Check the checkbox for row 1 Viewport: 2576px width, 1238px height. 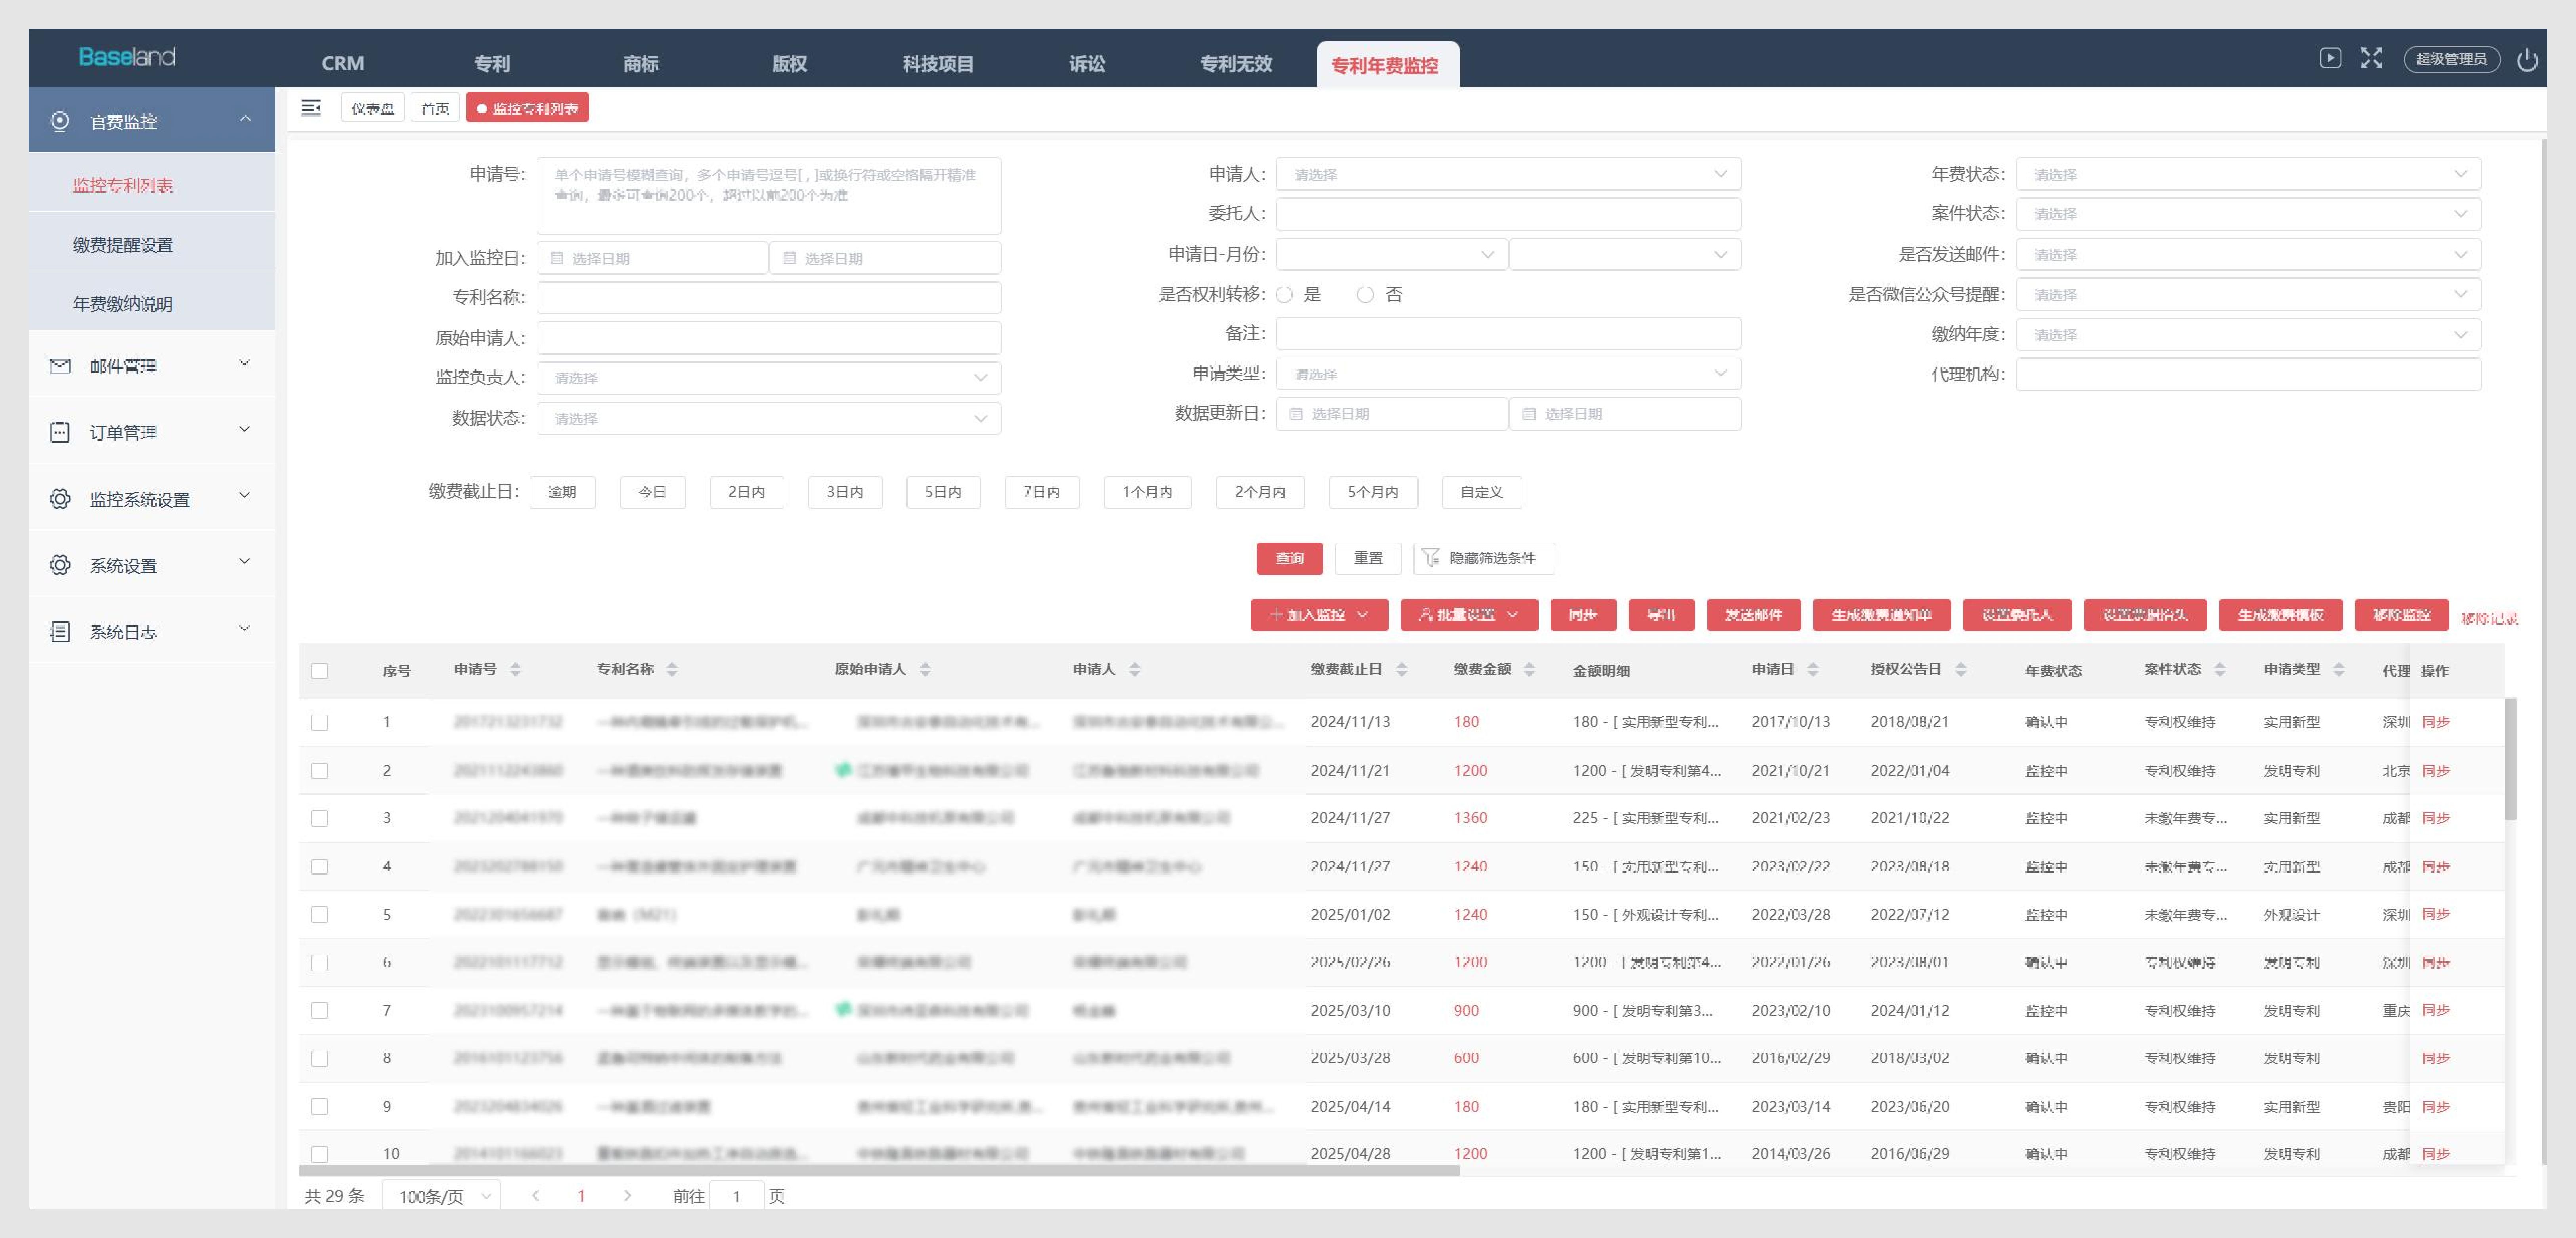320,722
